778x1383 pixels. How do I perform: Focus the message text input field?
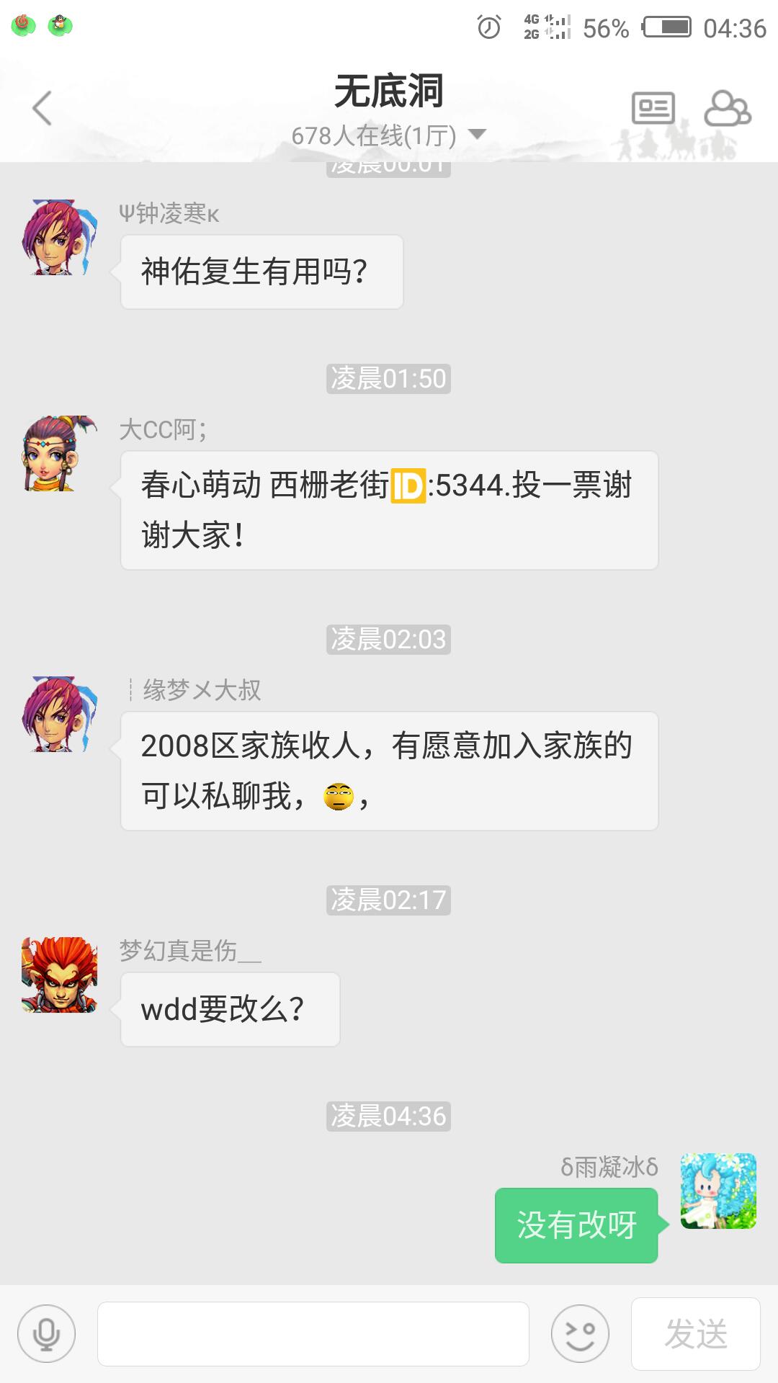point(313,1334)
